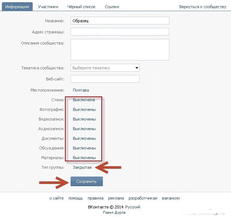Focus the Название field containing Образец

[120, 21]
